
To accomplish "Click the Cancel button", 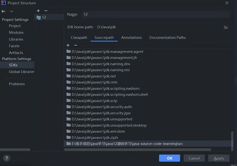I will (194, 158).
